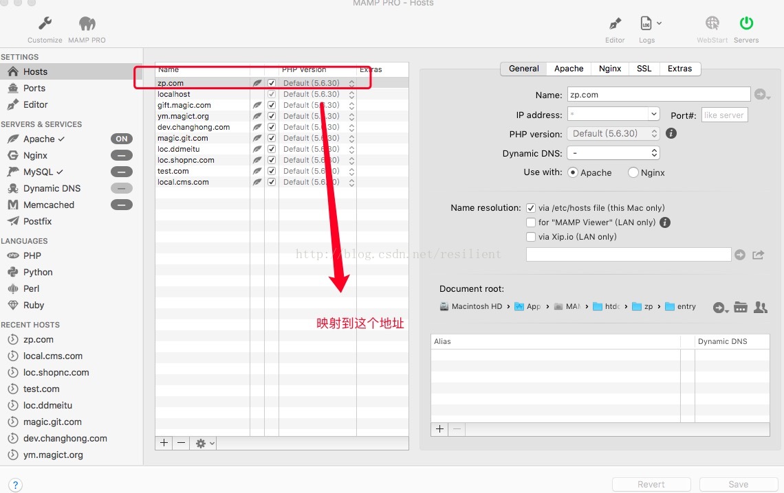The image size is (784, 493).
Task: Open Editor in the settings sidebar
Action: [x=35, y=104]
